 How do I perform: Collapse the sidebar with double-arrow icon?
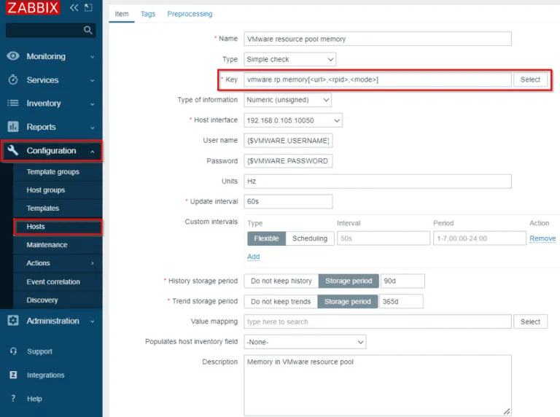tap(74, 7)
